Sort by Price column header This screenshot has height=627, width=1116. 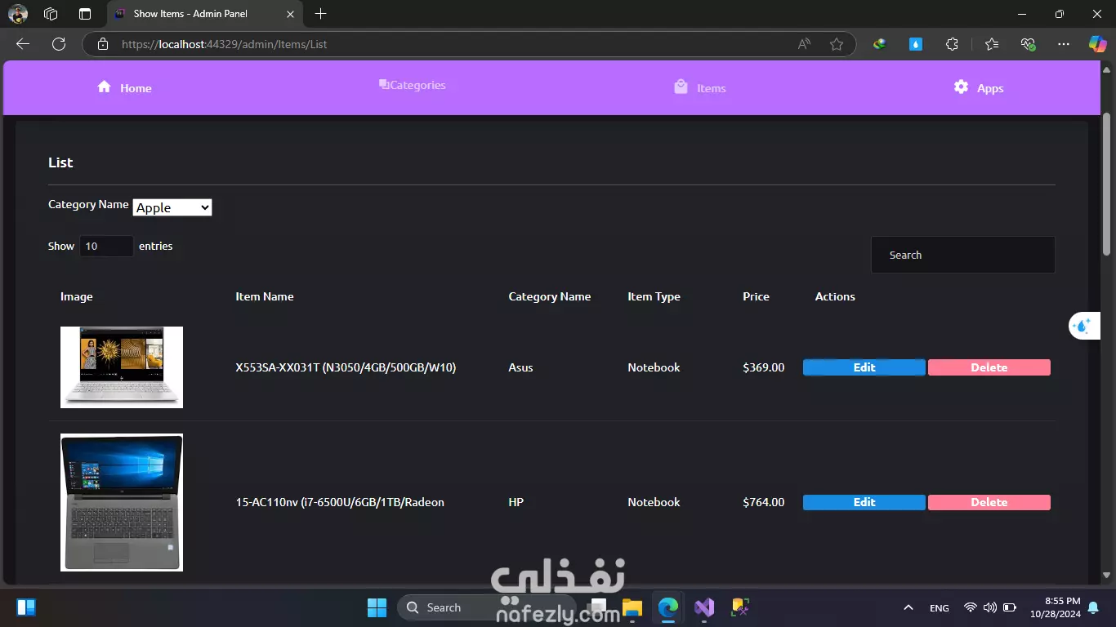(x=756, y=296)
